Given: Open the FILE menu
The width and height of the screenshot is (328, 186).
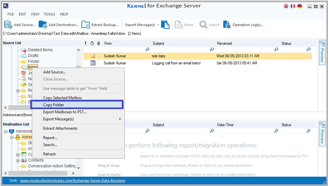Looking at the screenshot, I should point(11,14).
